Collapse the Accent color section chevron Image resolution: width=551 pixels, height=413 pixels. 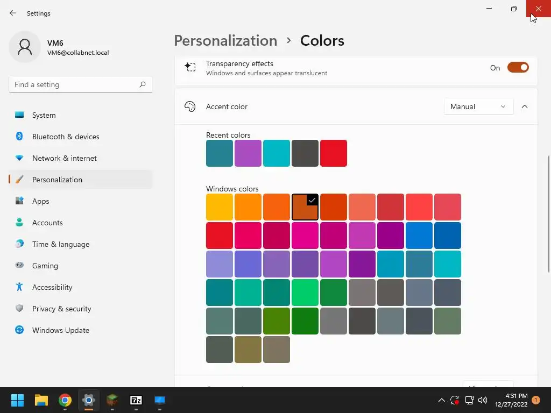click(524, 106)
